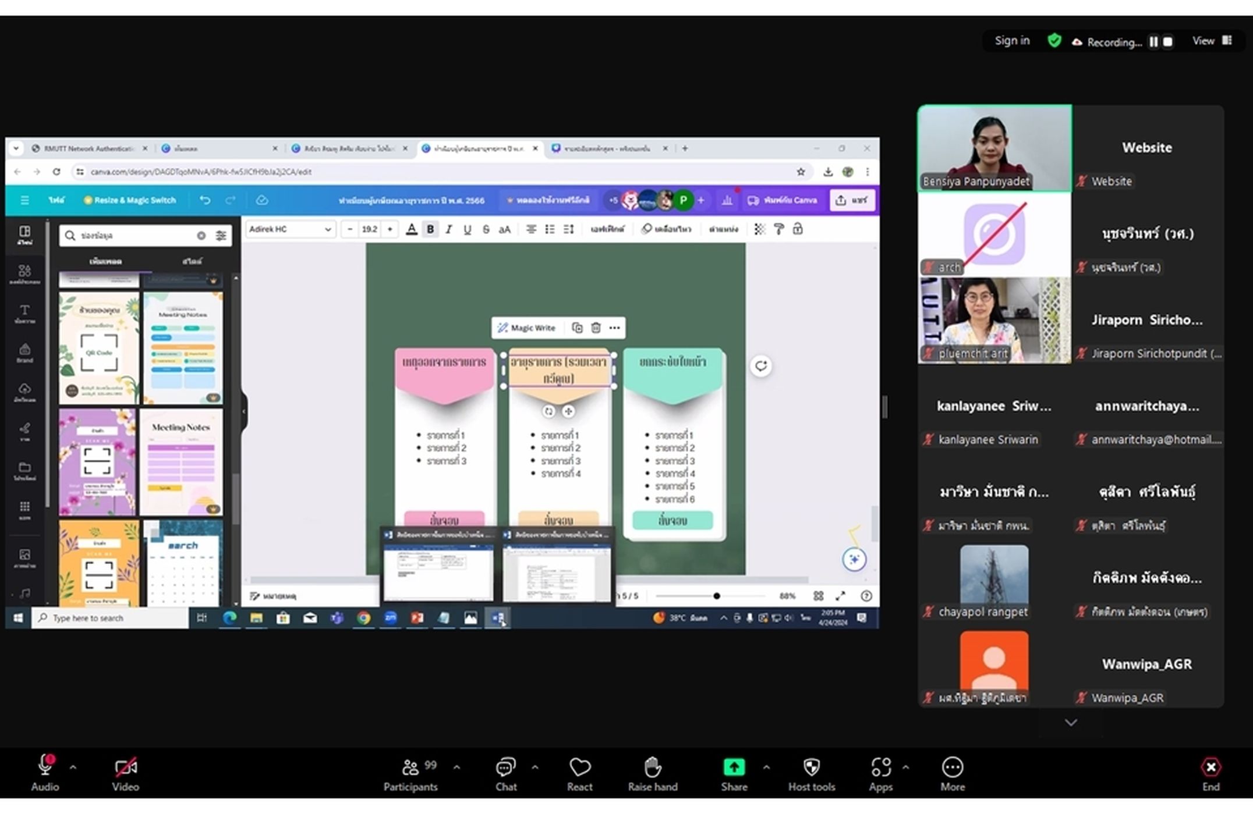Expand options arrow next to Participants
This screenshot has height=814, width=1253.
click(456, 767)
